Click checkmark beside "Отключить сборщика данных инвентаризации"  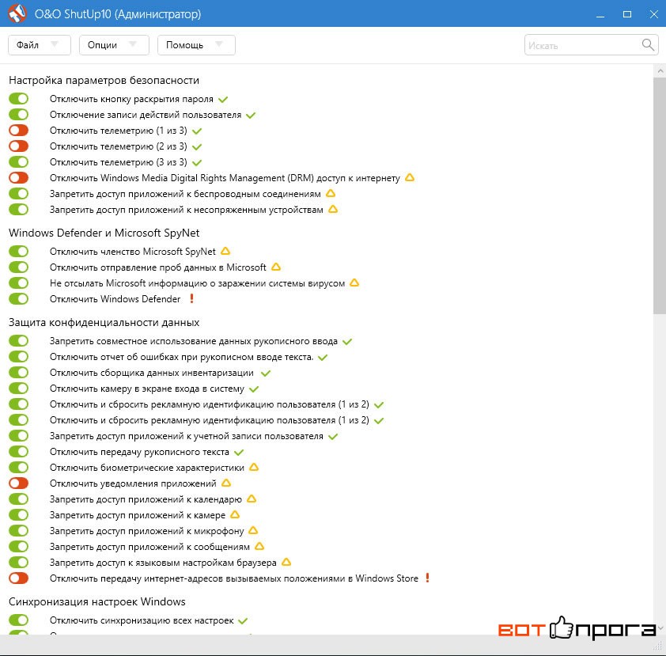click(266, 374)
